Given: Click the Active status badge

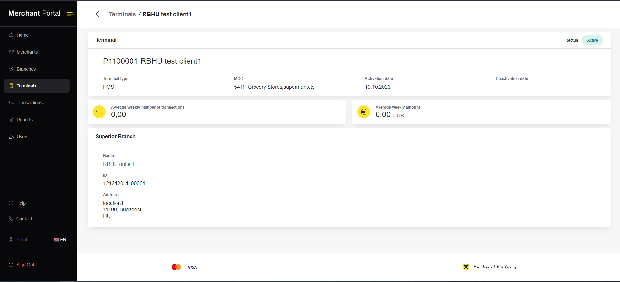Looking at the screenshot, I should (592, 40).
